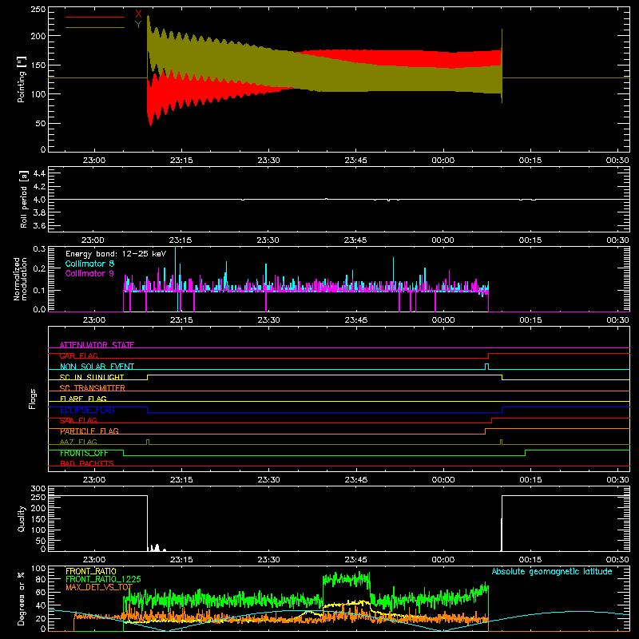Click the 50 tick on the Pointing axis
This screenshot has height=639, width=639.
[41, 124]
